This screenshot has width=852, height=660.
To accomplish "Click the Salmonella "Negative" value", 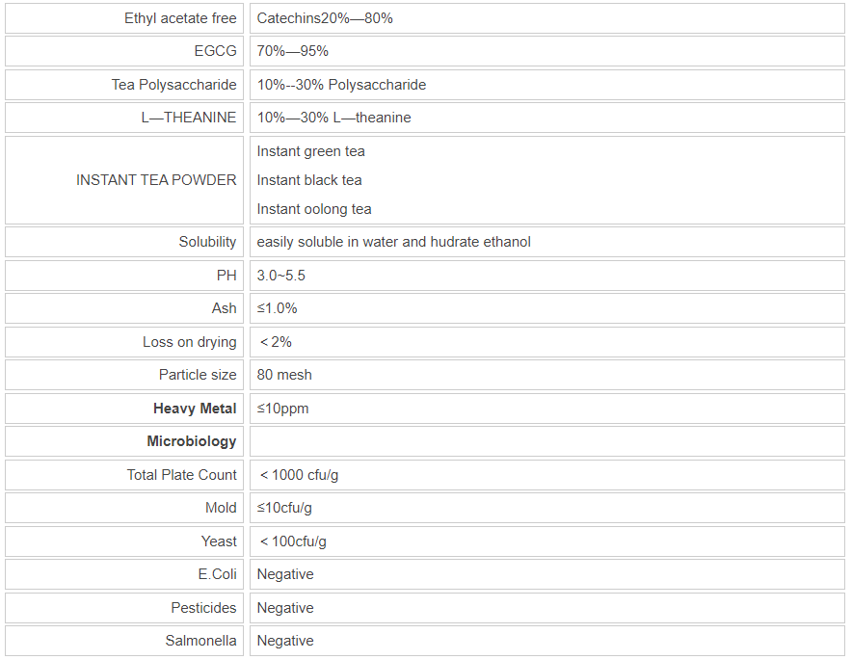I will click(285, 641).
